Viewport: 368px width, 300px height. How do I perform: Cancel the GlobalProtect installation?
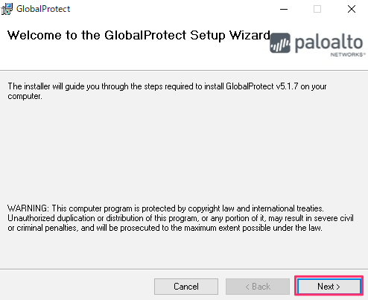186,287
